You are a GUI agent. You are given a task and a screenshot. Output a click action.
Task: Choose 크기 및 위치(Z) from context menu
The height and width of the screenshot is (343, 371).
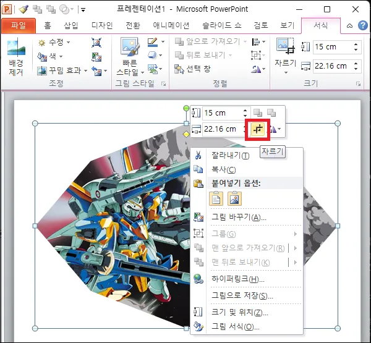[247, 312]
